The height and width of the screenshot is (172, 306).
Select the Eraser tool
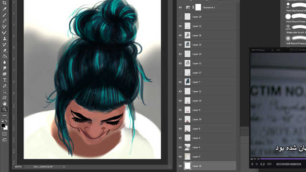pos(4,50)
